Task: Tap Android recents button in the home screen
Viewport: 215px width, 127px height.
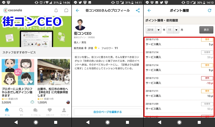Action: pos(56,122)
